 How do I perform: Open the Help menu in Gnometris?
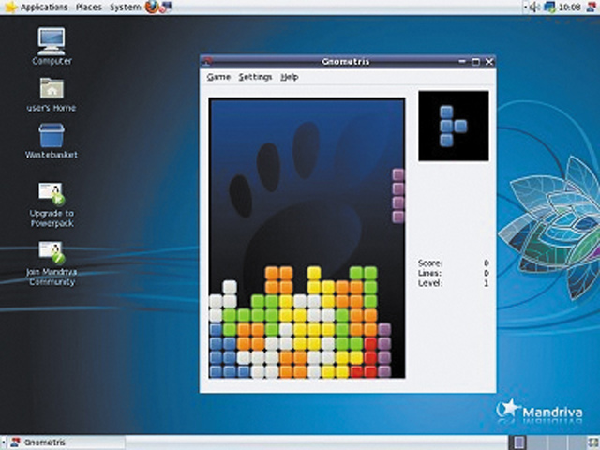[x=290, y=77]
